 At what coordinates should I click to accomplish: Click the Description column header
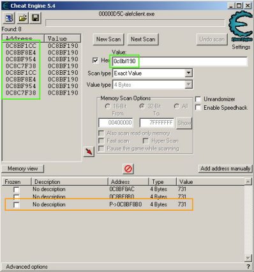coord(70,182)
